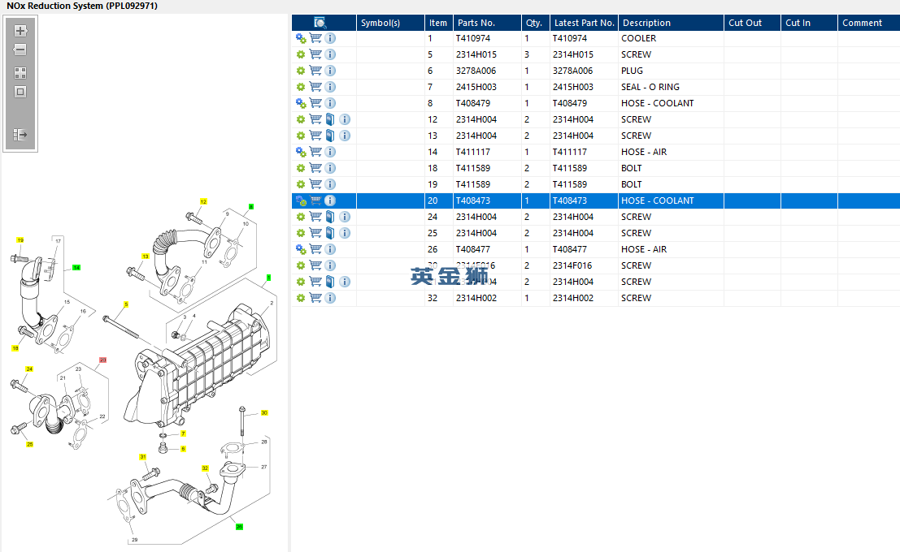
Task: Click the list export arrow icon
Action: tap(20, 135)
